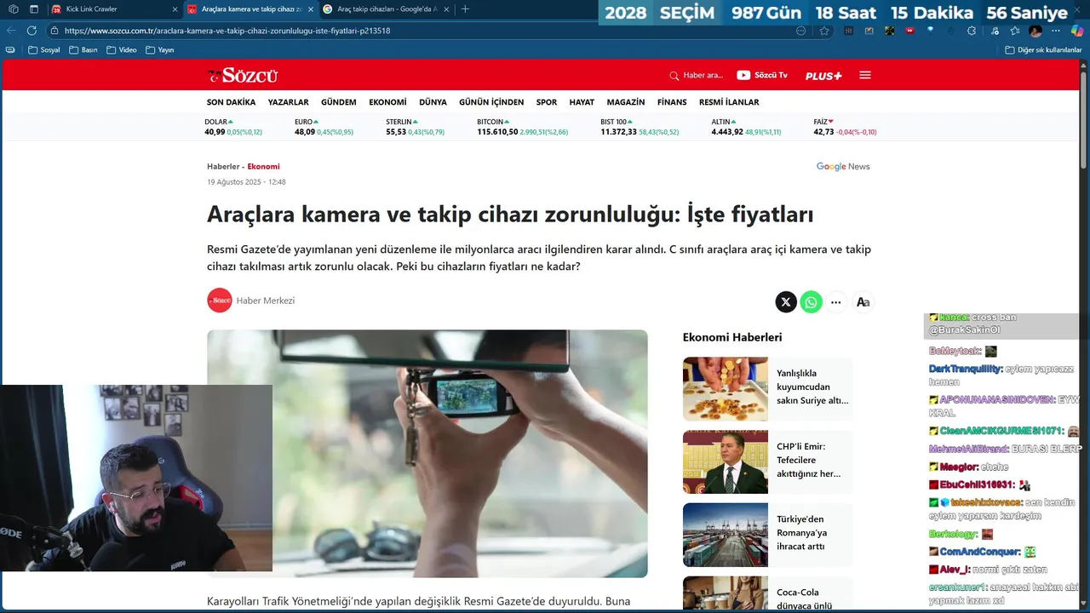Image resolution: width=1090 pixels, height=613 pixels.
Task: Add page to favorites star icon
Action: [x=824, y=31]
